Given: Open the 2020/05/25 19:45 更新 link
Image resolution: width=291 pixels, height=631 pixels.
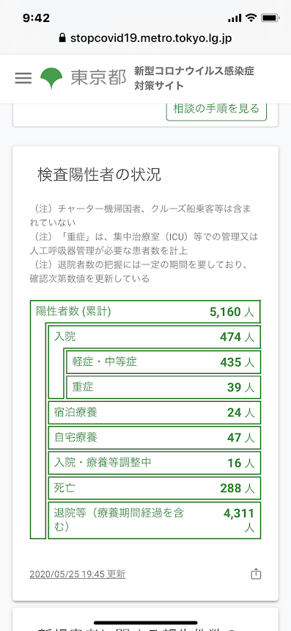Looking at the screenshot, I should [78, 574].
